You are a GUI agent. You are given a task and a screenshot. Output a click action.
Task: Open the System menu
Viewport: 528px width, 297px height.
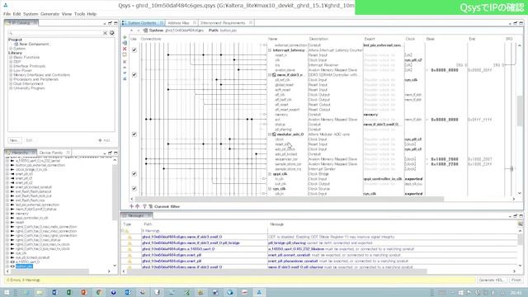tap(31, 14)
